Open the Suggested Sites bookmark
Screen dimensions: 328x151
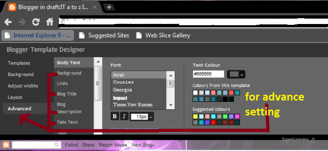pyautogui.click(x=104, y=36)
